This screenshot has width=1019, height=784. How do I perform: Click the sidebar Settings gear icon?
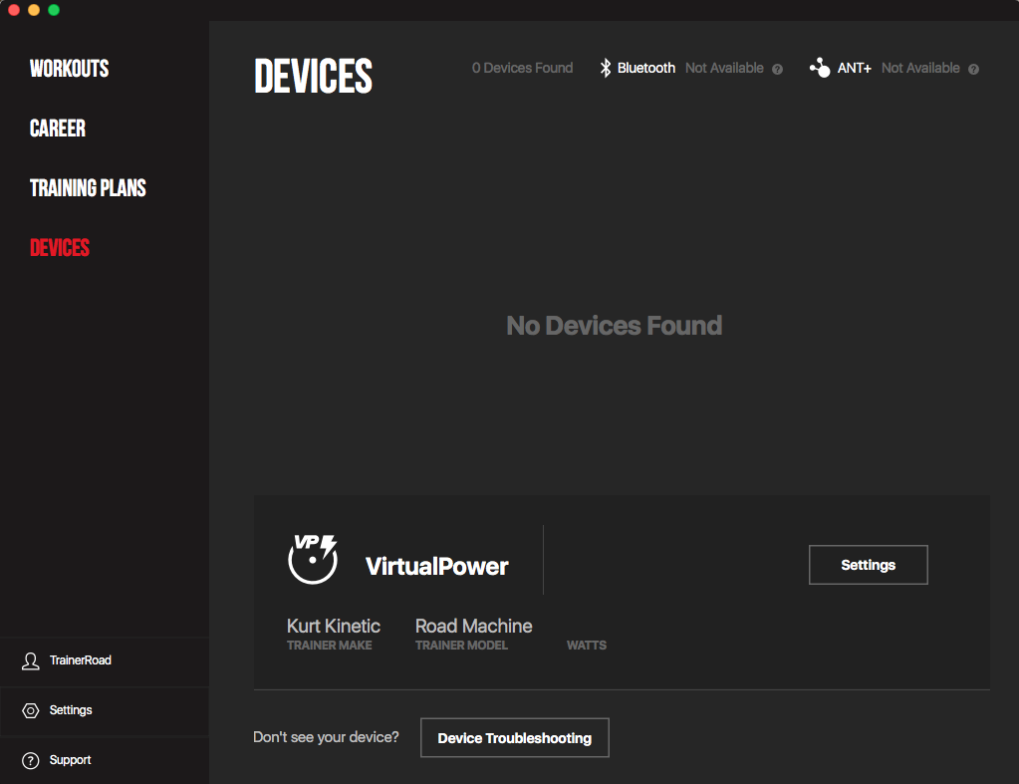pyautogui.click(x=31, y=710)
